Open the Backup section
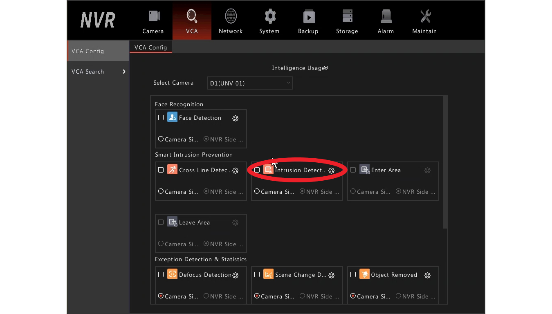552x314 pixels. (x=308, y=22)
